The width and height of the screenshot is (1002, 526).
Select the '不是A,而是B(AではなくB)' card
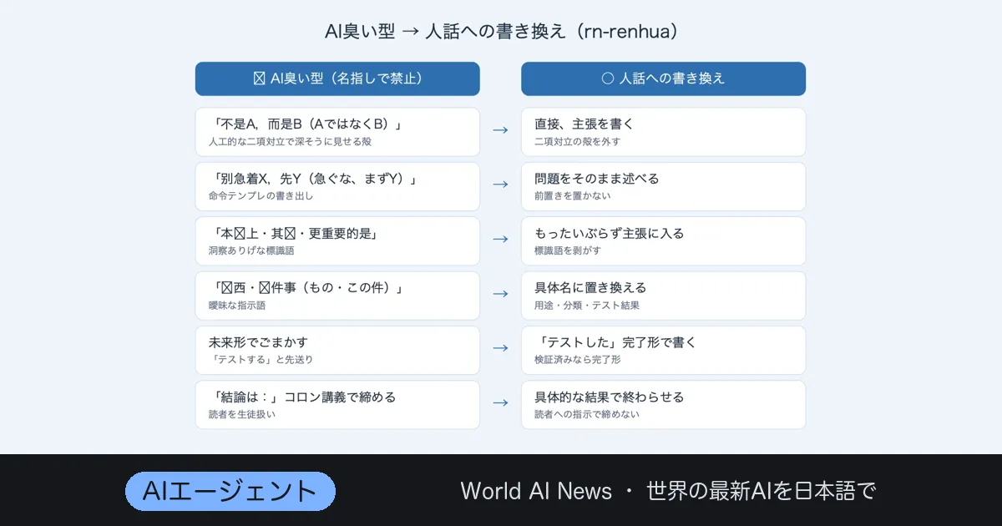(x=337, y=132)
